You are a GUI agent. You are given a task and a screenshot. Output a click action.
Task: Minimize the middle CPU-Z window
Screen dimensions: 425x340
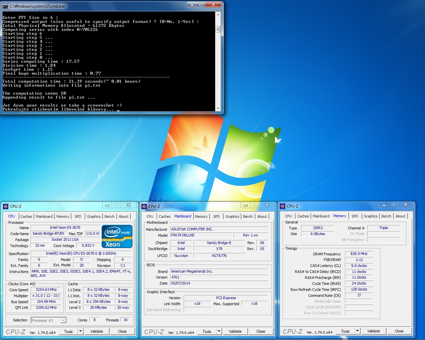246,205
